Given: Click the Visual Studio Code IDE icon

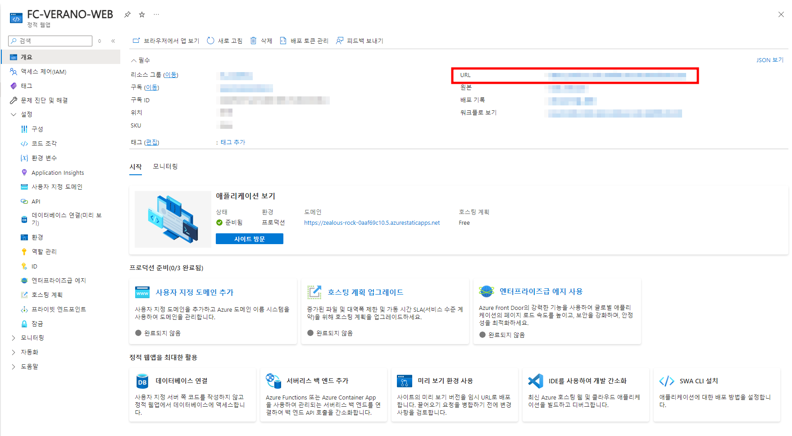Looking at the screenshot, I should pyautogui.click(x=536, y=381).
